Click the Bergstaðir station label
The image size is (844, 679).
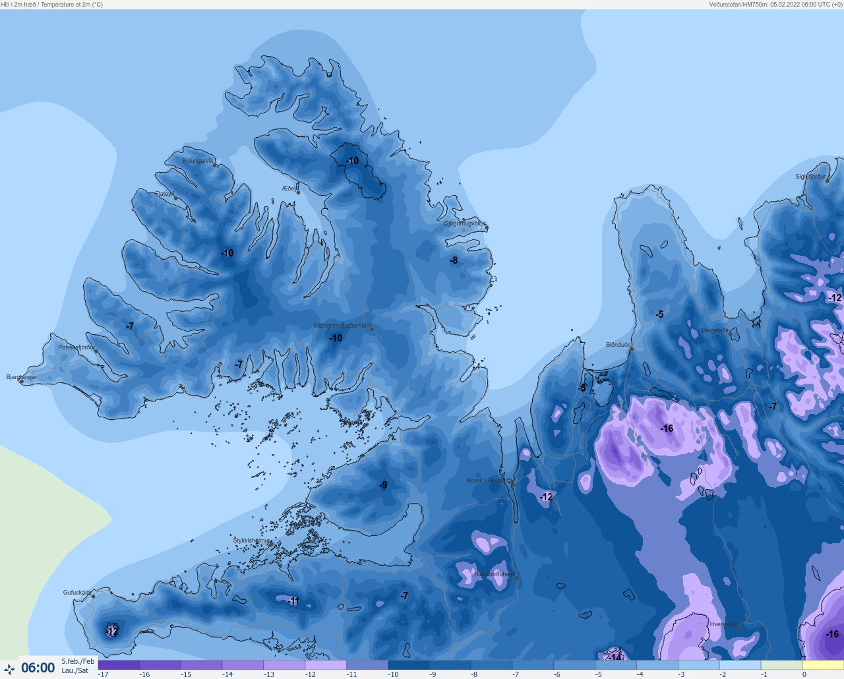click(x=715, y=330)
